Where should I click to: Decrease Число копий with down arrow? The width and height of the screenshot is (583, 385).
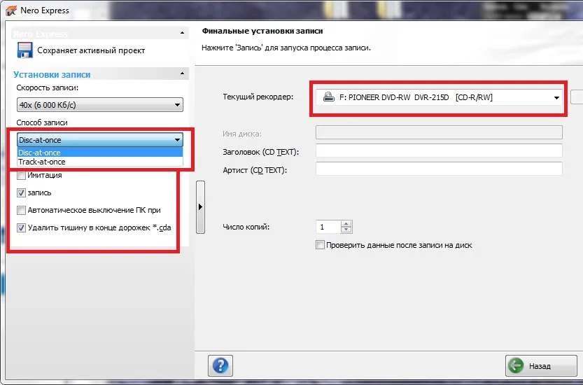click(x=346, y=230)
